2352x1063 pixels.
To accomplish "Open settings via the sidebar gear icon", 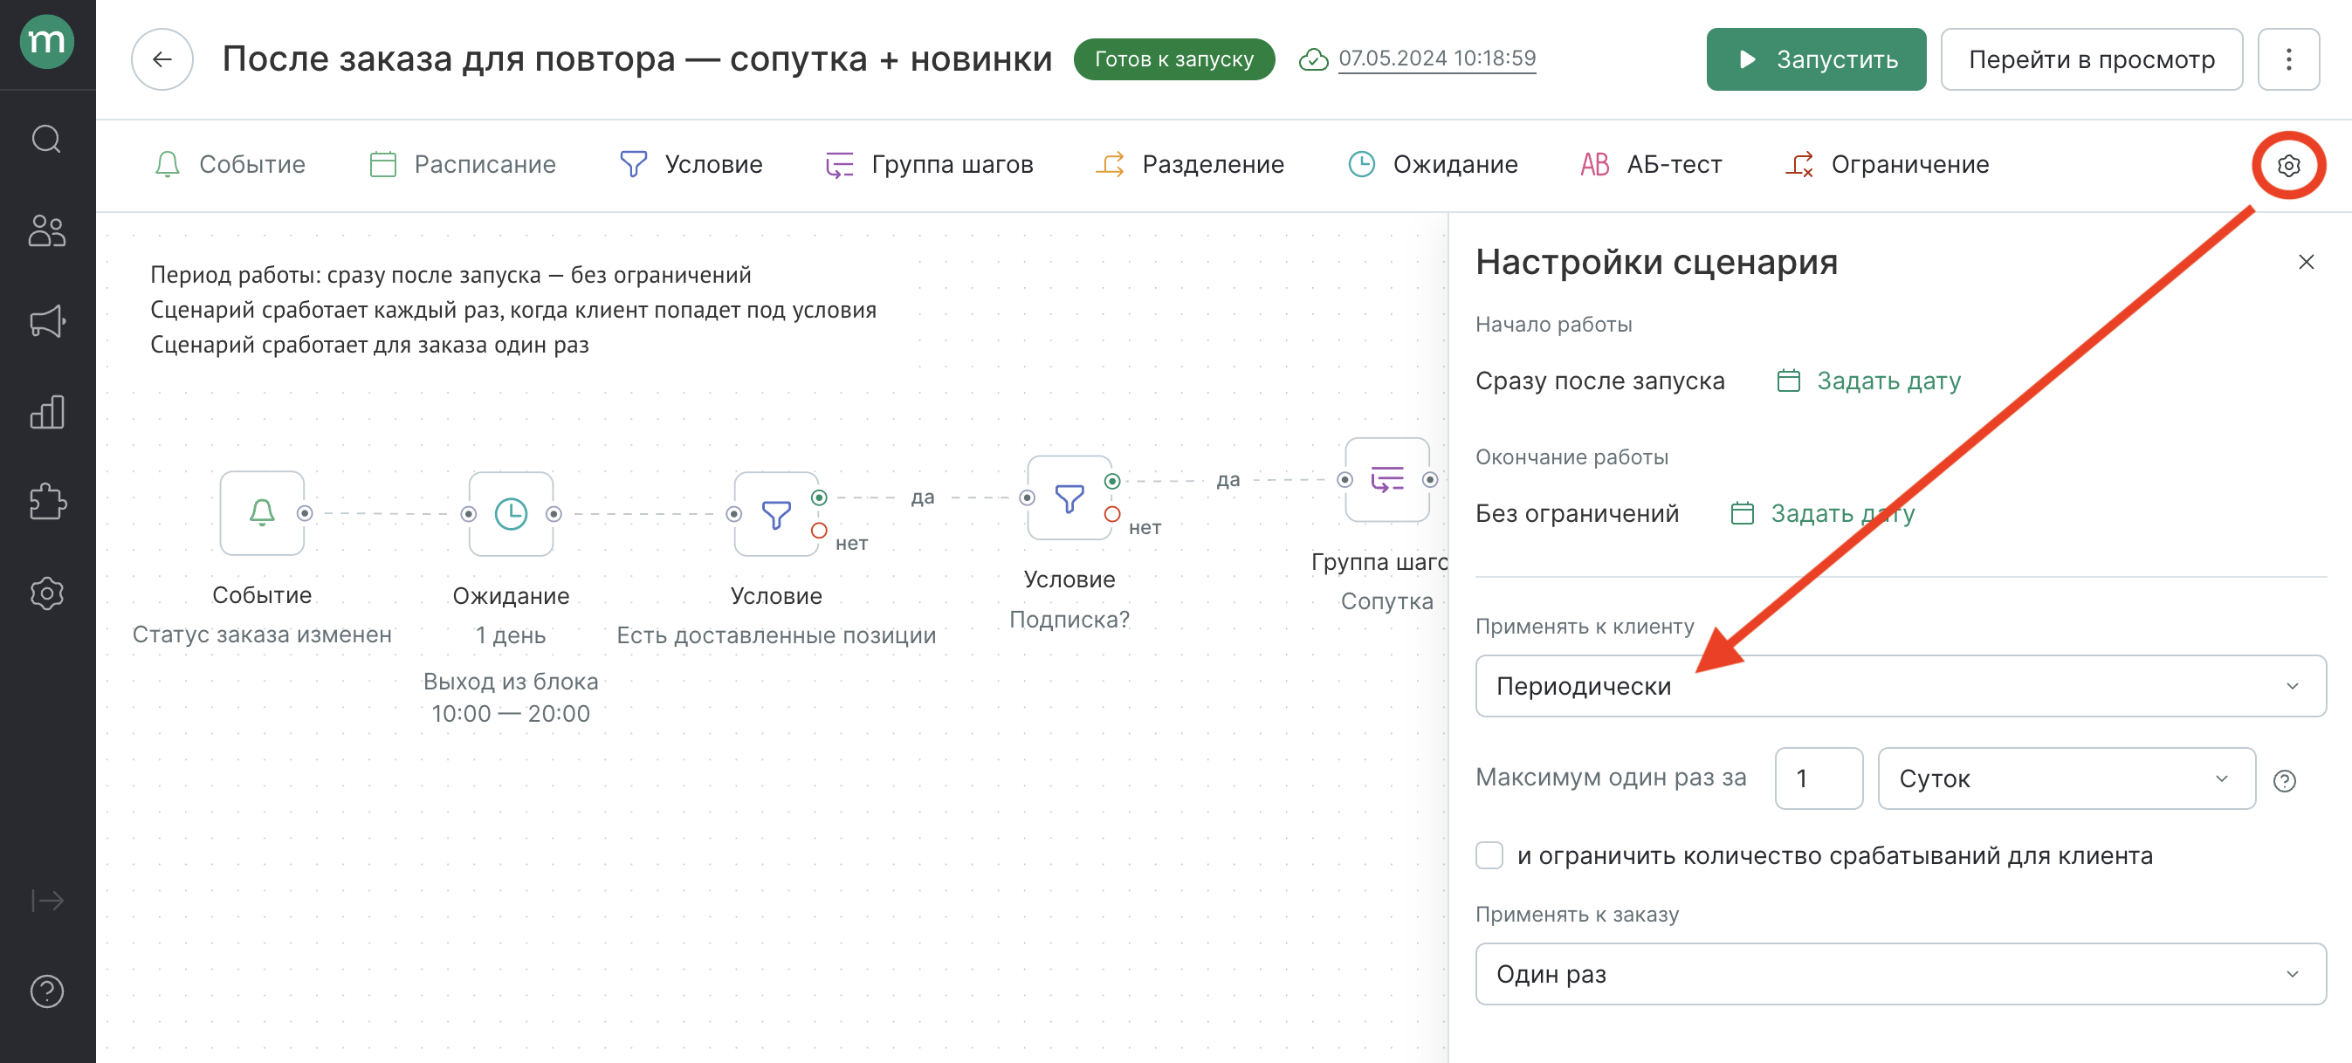I will click(46, 594).
